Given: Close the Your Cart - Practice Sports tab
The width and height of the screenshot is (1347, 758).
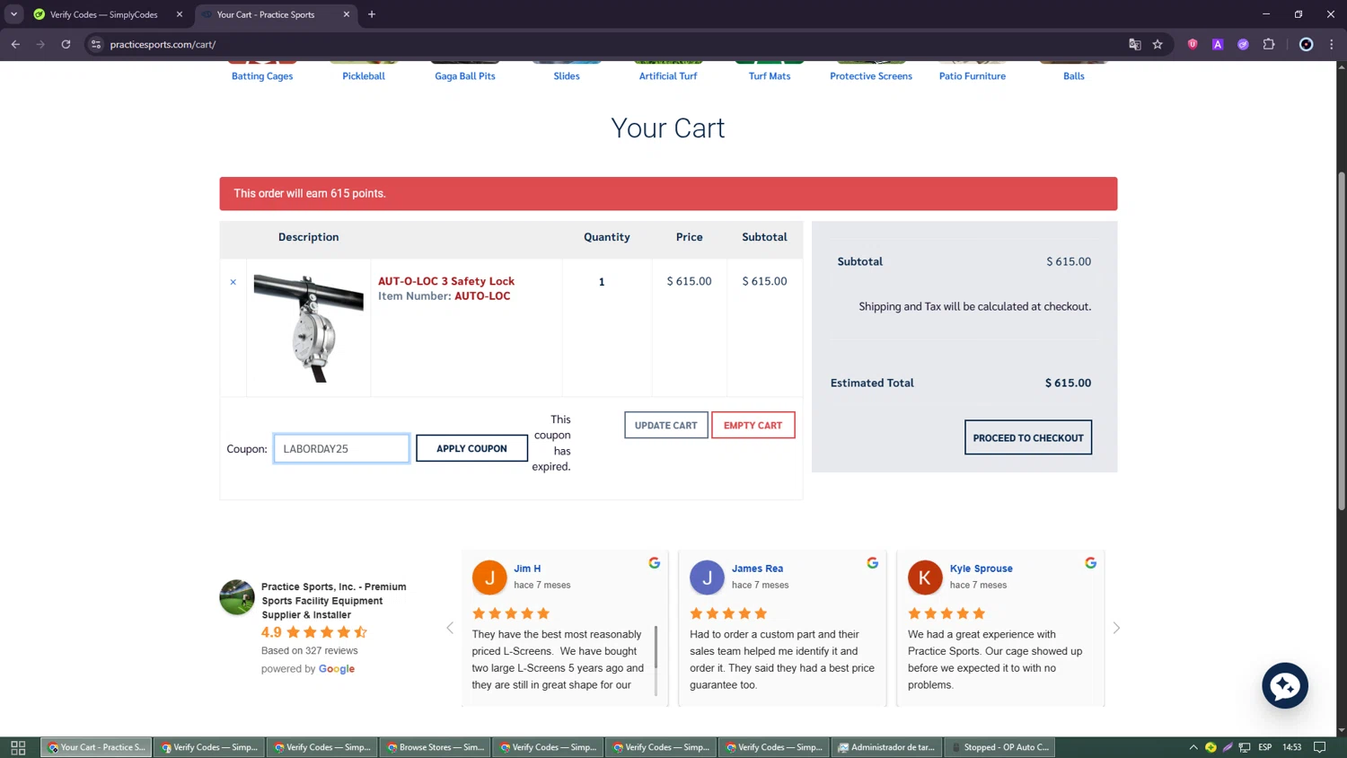Looking at the screenshot, I should 347,14.
